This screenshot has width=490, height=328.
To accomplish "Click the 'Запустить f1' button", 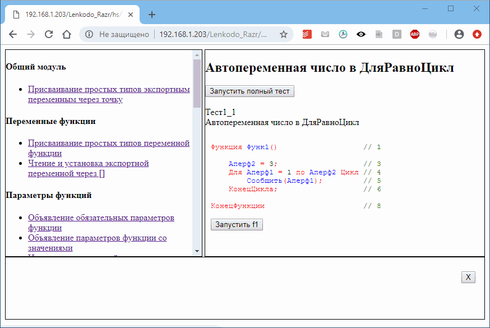I will pos(237,225).
